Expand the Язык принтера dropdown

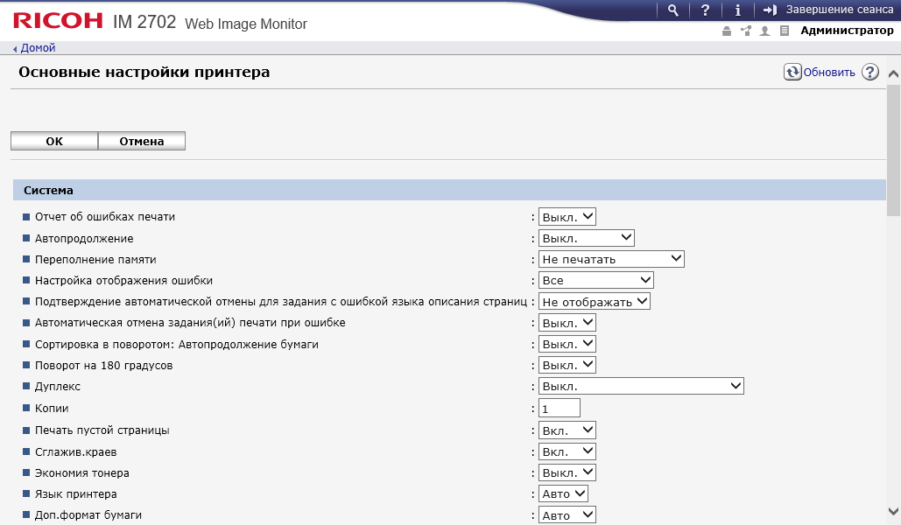[563, 494]
